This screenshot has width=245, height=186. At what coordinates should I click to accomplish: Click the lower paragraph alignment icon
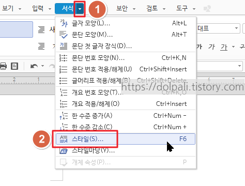[x=41, y=46]
